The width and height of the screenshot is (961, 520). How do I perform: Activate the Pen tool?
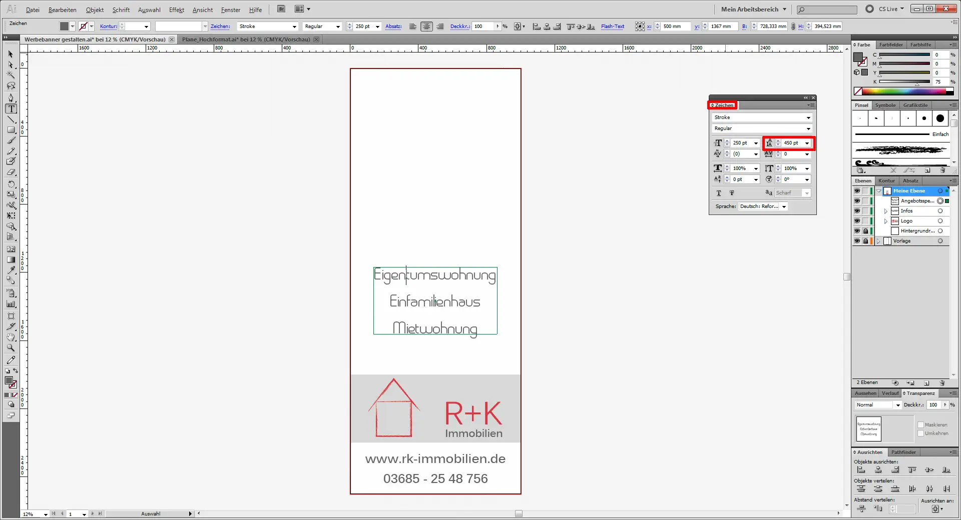tap(11, 96)
